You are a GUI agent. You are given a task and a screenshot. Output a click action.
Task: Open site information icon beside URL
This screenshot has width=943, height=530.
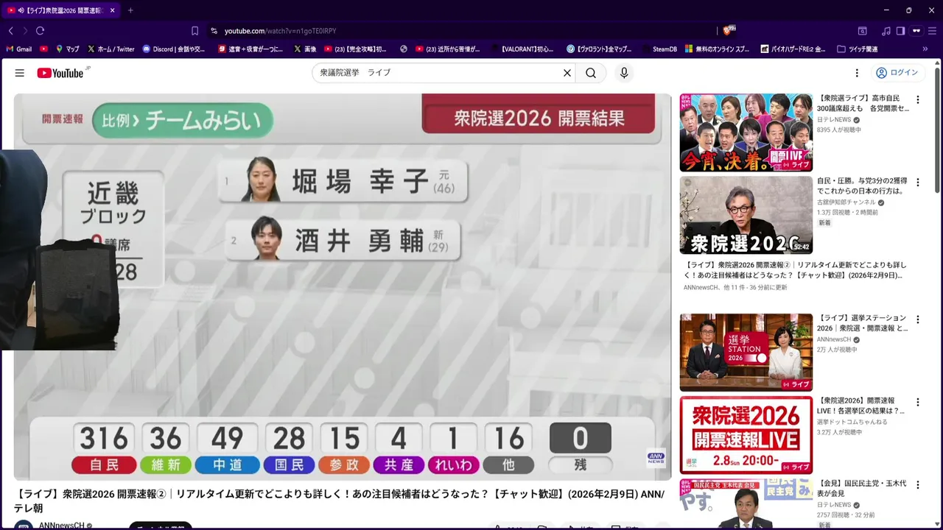coord(214,31)
